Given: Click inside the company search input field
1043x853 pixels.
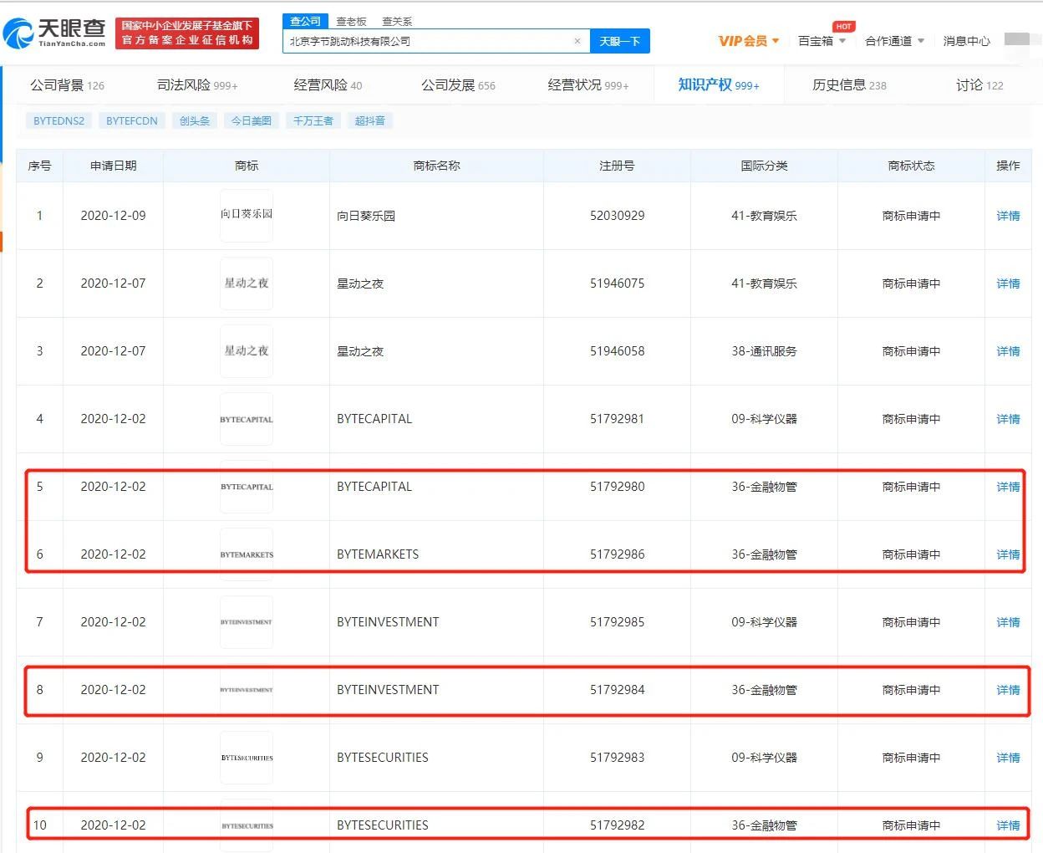Looking at the screenshot, I should coord(418,41).
